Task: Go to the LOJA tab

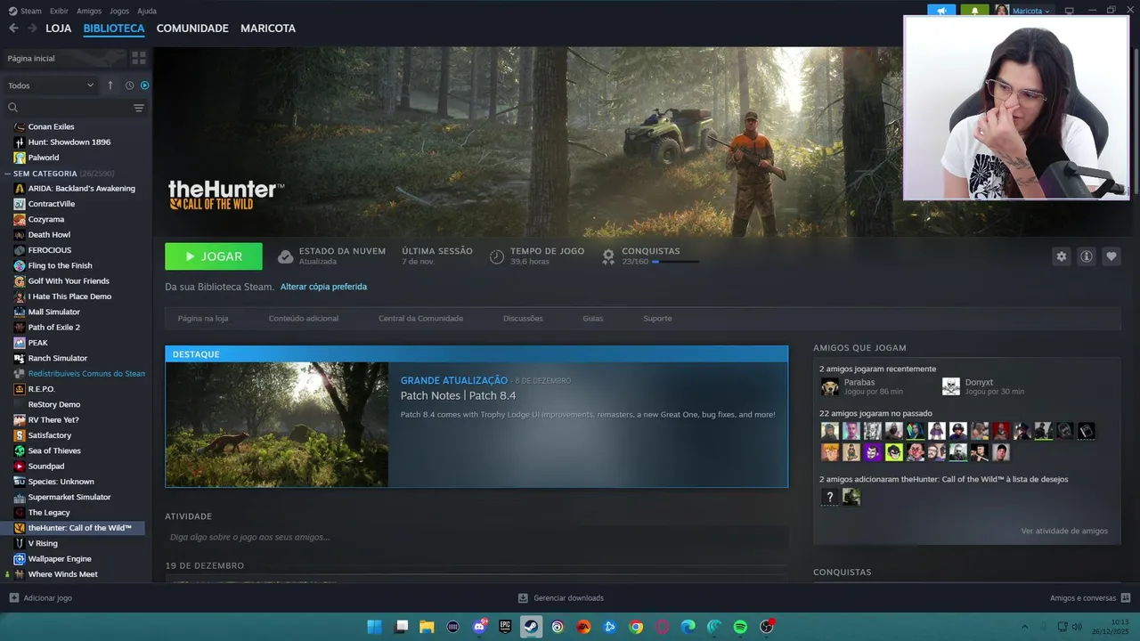Action: click(x=59, y=28)
